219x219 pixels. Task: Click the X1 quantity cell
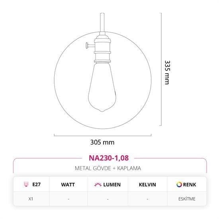[x=31, y=199]
